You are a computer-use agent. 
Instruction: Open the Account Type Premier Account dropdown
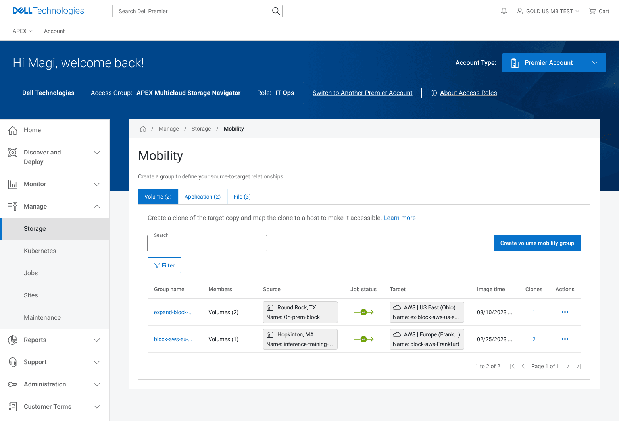pos(554,63)
